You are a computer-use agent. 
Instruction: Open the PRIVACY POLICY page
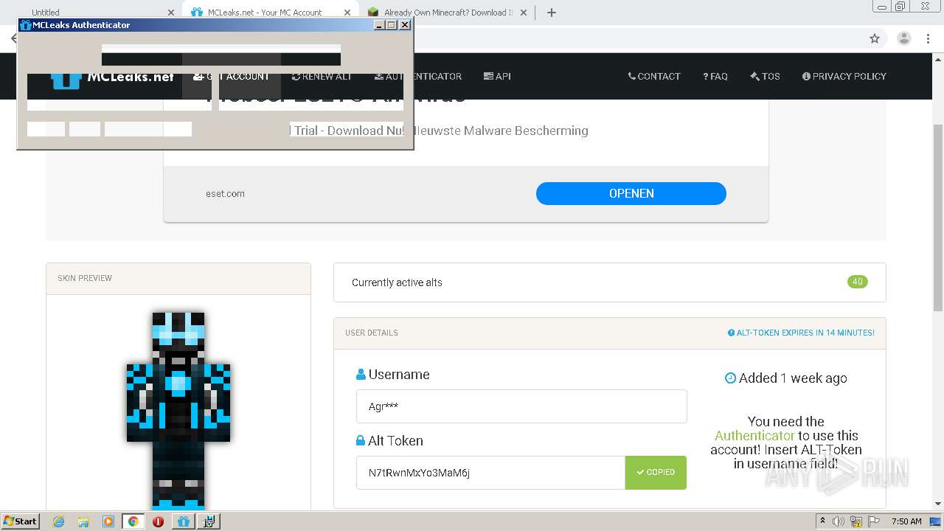tap(844, 76)
